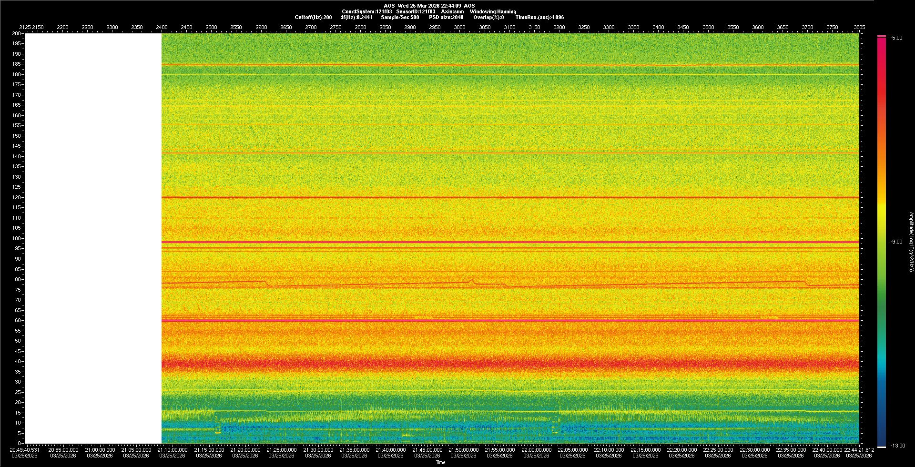Click the colorbar bottom marker at -13.00

click(x=882, y=447)
